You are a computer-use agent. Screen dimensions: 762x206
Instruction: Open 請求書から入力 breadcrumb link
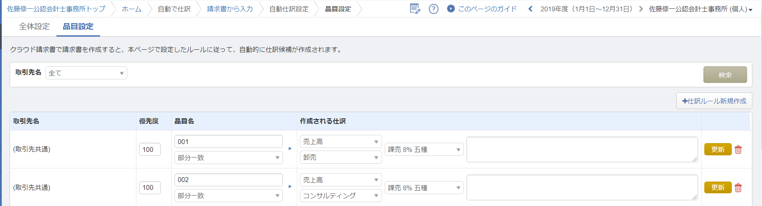230,9
